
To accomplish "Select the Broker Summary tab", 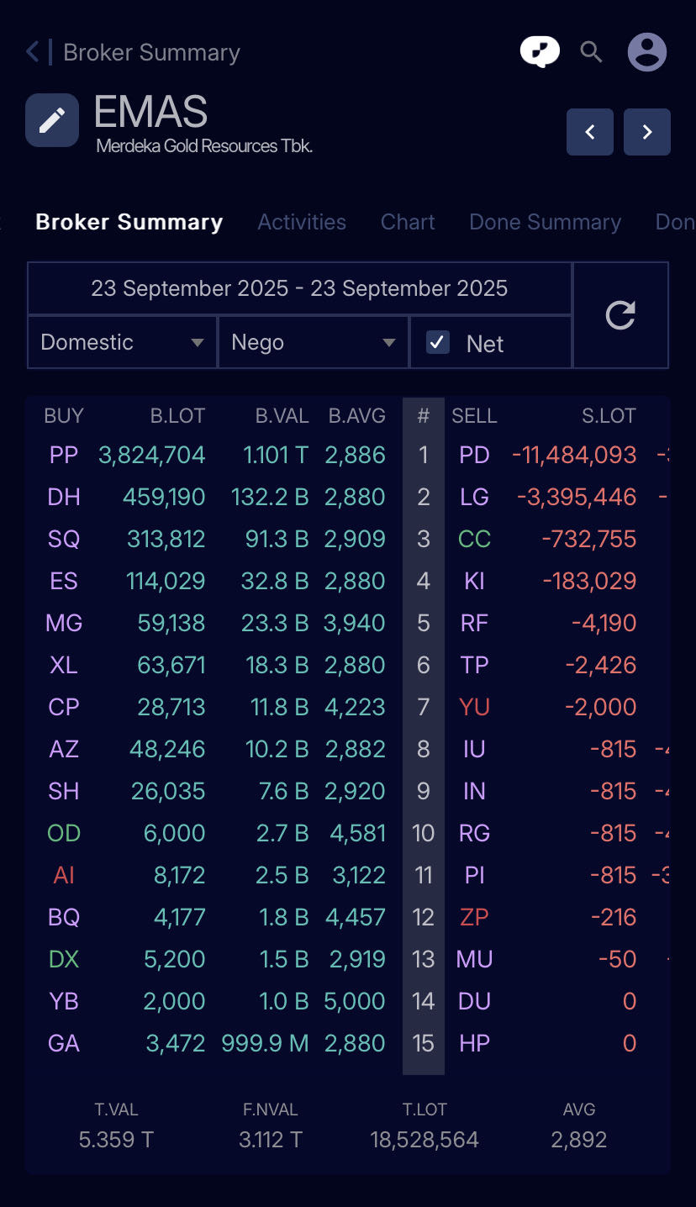I will click(x=129, y=222).
